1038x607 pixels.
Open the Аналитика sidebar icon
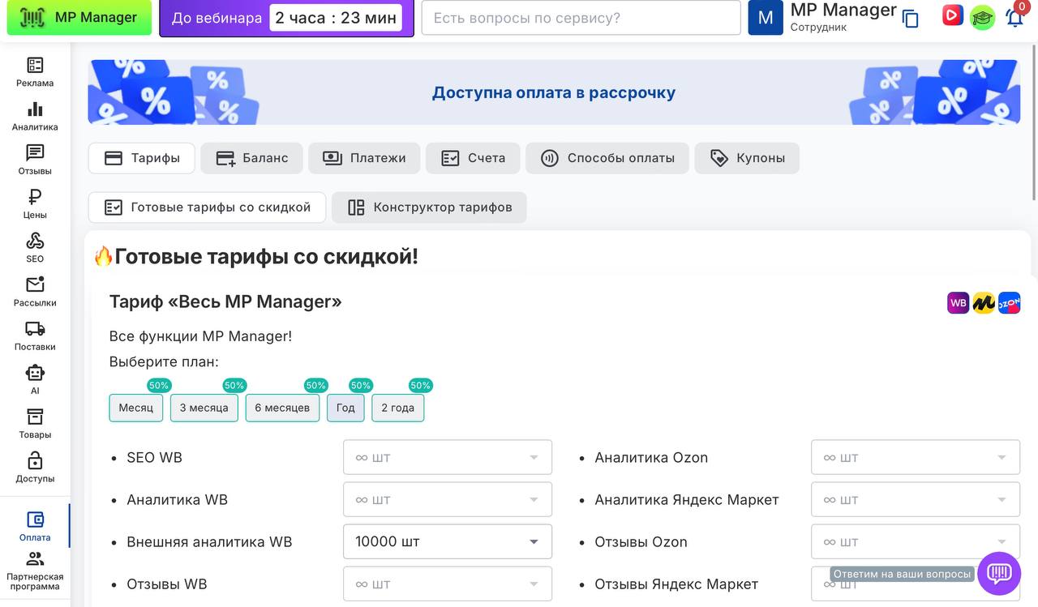pyautogui.click(x=35, y=116)
